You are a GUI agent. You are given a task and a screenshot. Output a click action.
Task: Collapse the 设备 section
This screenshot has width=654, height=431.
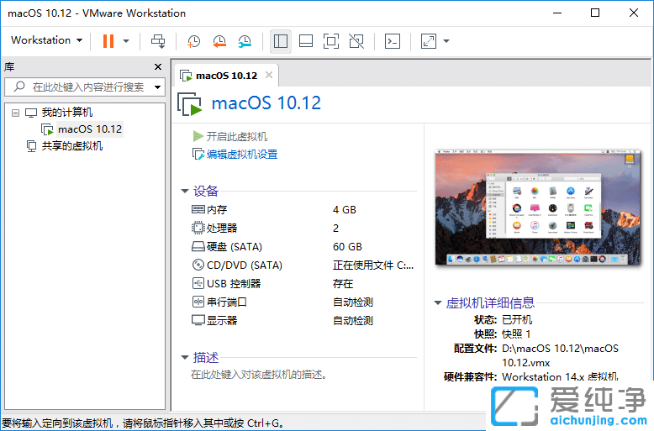(x=185, y=191)
